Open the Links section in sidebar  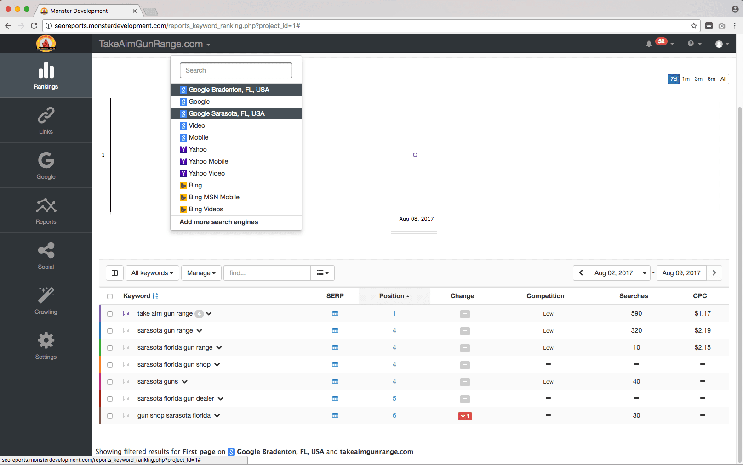pyautogui.click(x=46, y=120)
